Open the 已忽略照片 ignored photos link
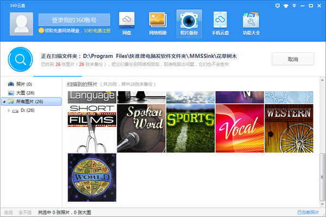Viewport: 326px width, 217px height. point(308,212)
